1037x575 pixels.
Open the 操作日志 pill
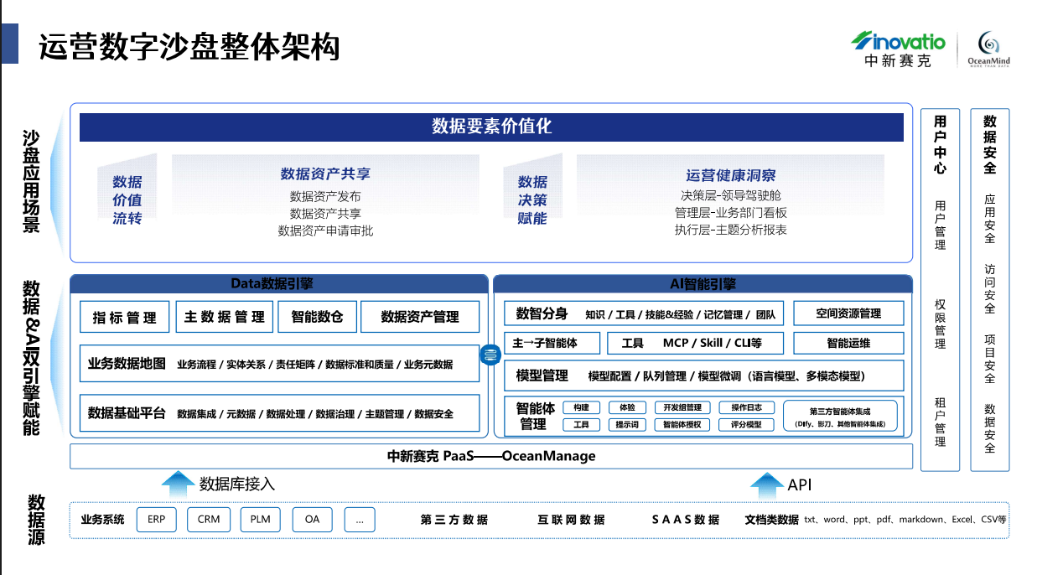point(746,407)
